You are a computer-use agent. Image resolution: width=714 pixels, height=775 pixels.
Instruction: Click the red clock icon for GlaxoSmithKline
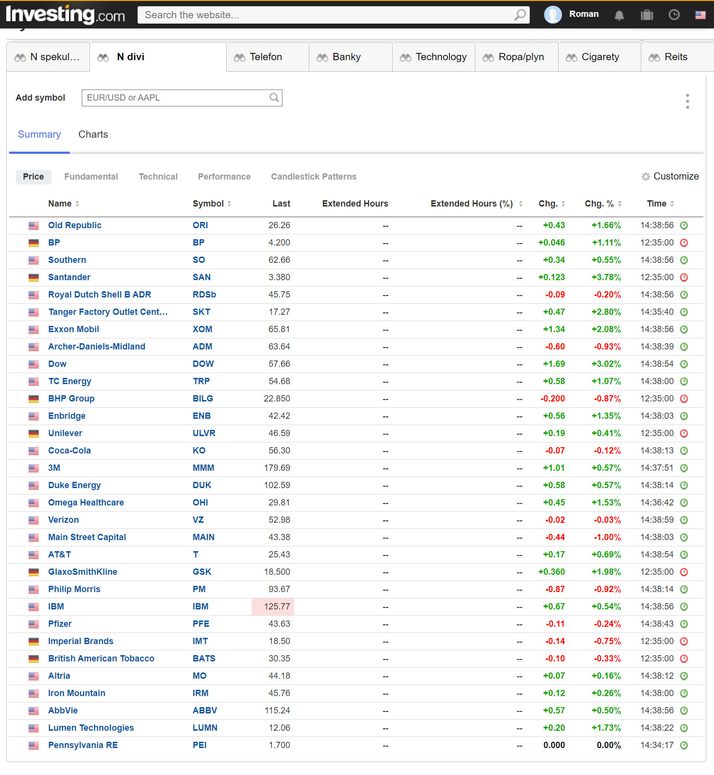coord(684,572)
